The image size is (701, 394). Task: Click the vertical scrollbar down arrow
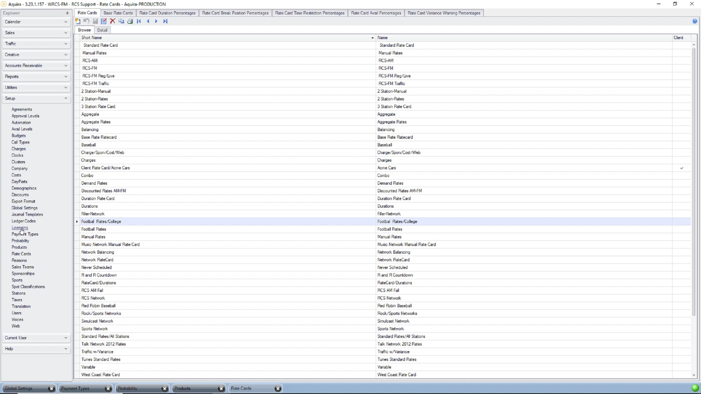tap(694, 375)
